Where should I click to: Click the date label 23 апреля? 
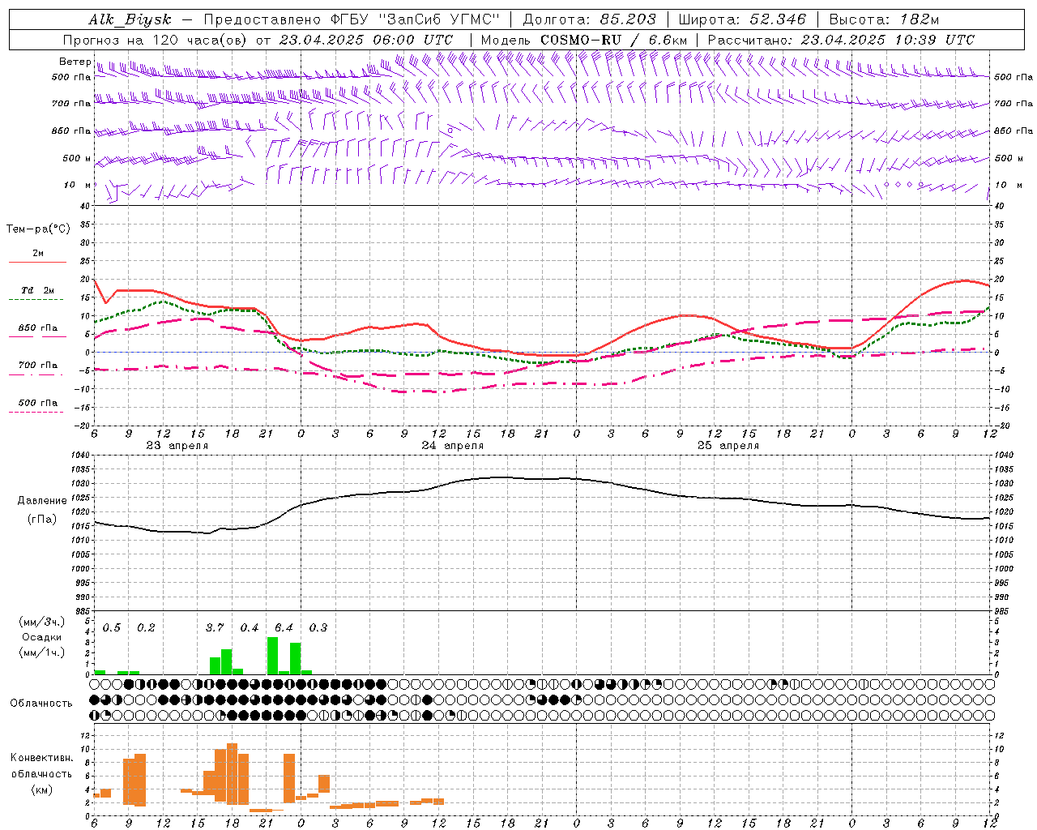click(177, 446)
